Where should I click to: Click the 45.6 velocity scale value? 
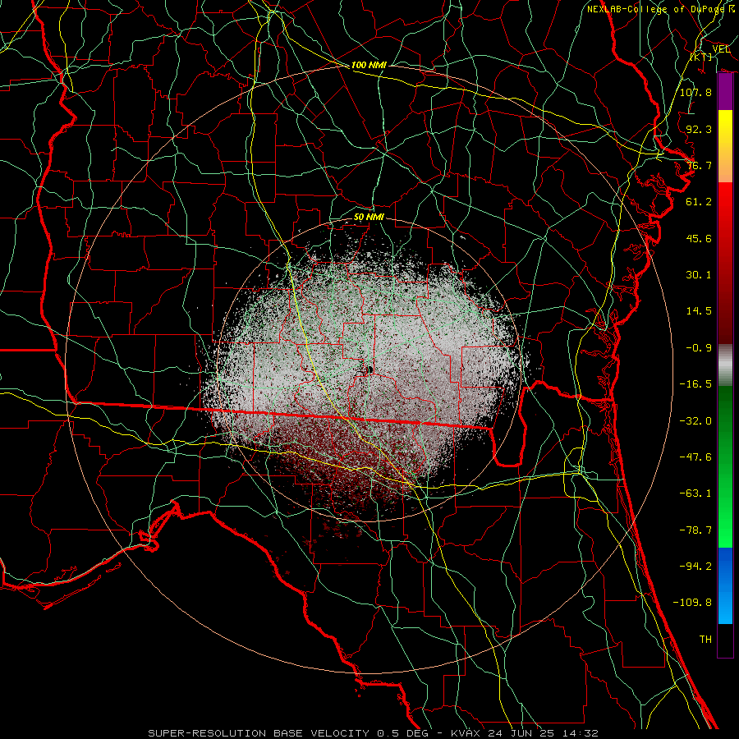click(x=699, y=238)
